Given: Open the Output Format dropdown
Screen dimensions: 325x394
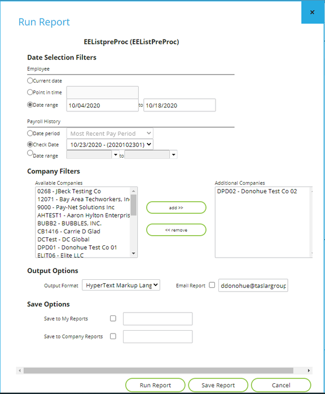Looking at the screenshot, I should (x=121, y=285).
